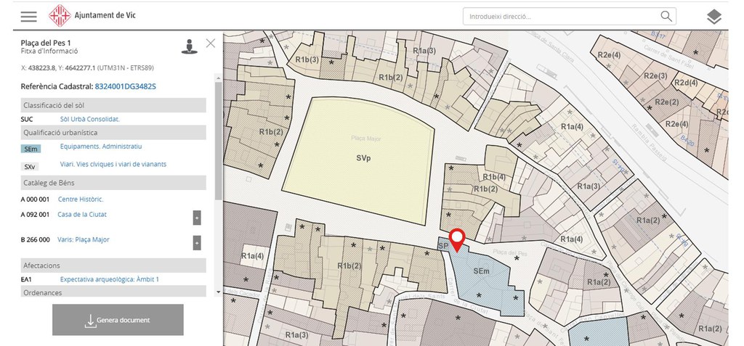
Task: Open the map layers panel icon
Action: (714, 17)
